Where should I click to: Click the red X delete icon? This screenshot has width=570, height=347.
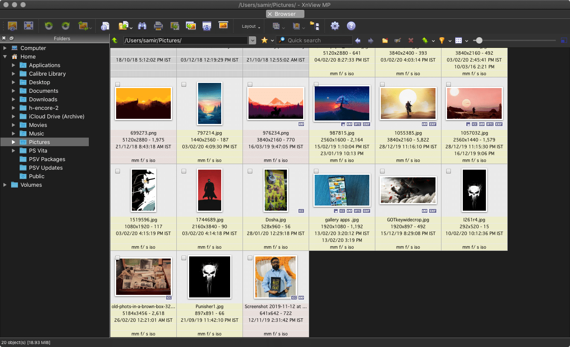click(x=411, y=41)
